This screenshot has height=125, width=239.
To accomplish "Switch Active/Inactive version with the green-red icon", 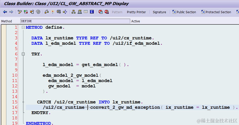I will tap(26, 12).
